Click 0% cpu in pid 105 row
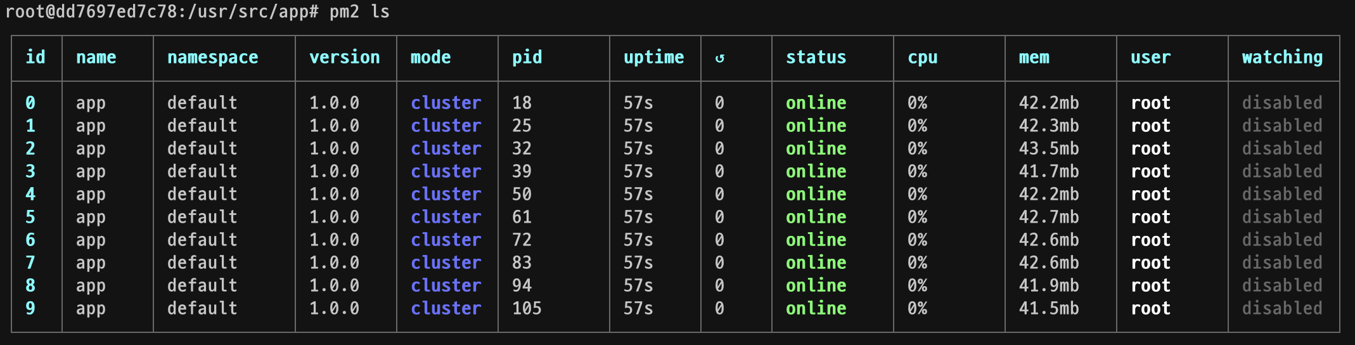 [918, 308]
